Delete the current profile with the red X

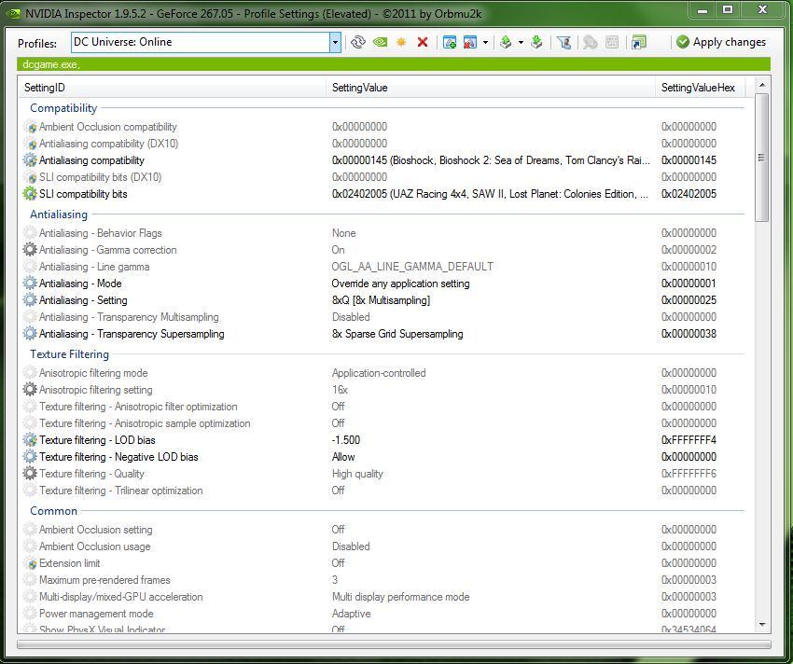coord(423,42)
